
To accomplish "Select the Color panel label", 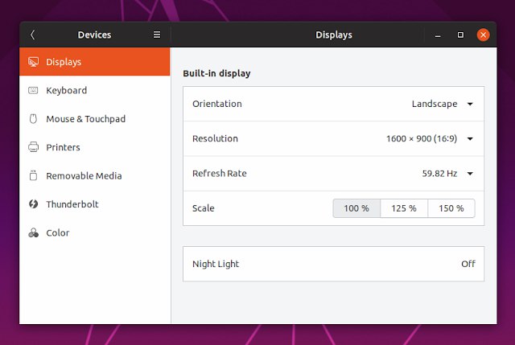I will [x=58, y=232].
